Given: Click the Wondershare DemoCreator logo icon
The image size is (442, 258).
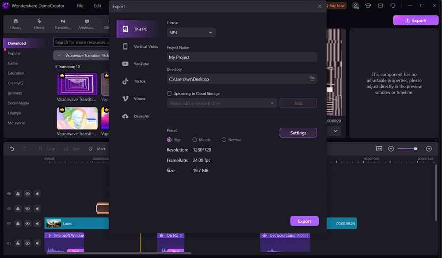Looking at the screenshot, I should point(6,5).
